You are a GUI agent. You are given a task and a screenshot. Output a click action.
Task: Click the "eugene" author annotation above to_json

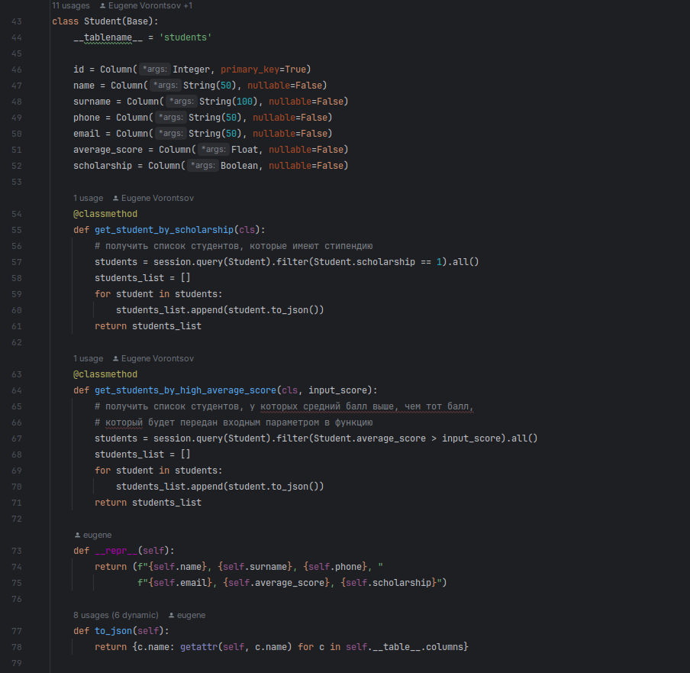pyautogui.click(x=191, y=614)
